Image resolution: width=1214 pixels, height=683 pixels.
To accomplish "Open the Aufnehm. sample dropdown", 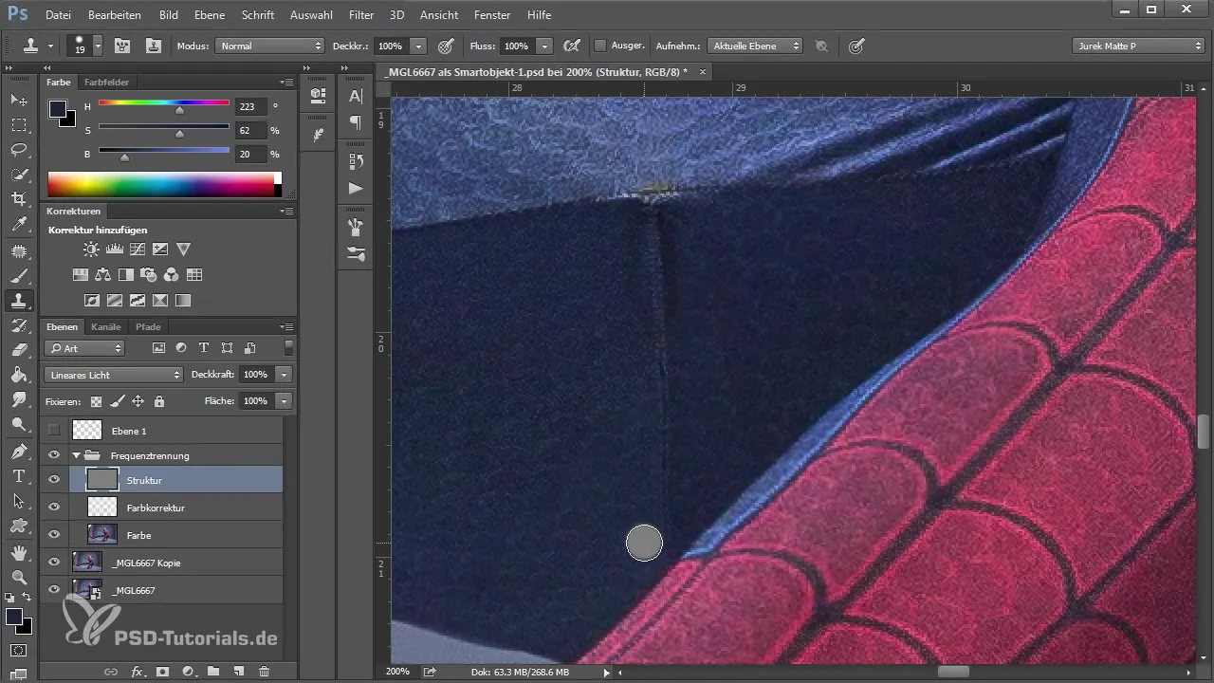I will 755,46.
